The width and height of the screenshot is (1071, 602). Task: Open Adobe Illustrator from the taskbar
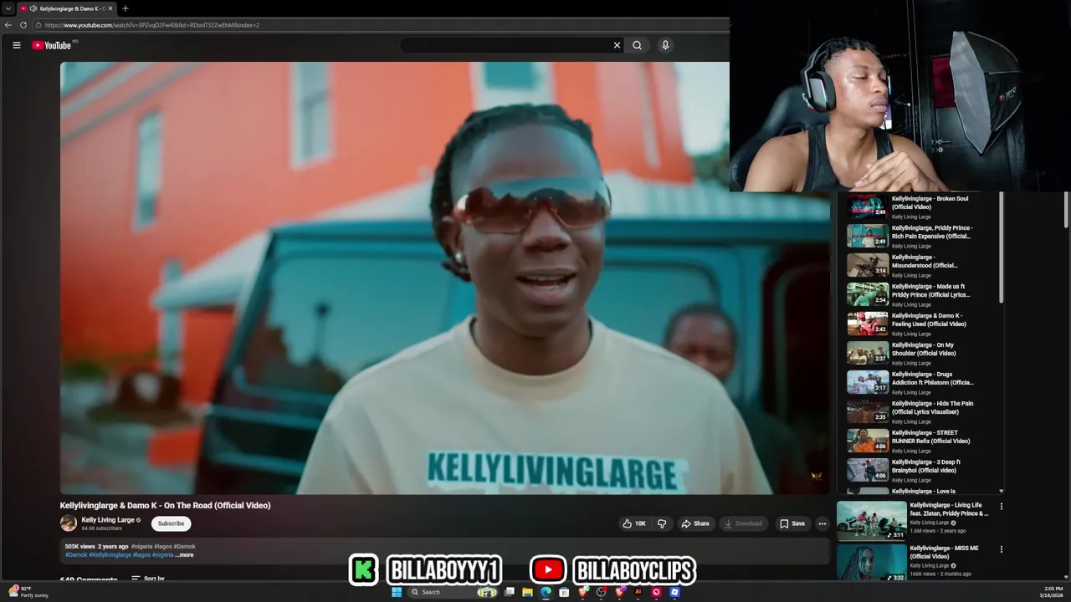[x=638, y=592]
